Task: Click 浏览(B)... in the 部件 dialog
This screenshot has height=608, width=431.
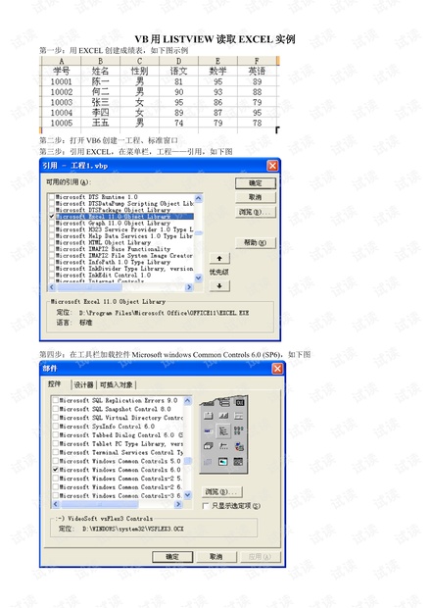Action: [x=222, y=492]
